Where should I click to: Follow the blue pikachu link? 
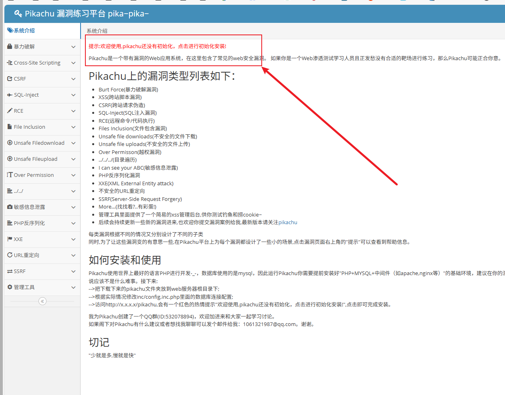(x=288, y=222)
